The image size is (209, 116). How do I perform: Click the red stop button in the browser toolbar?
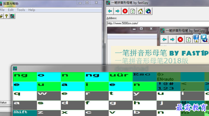tap(125, 11)
